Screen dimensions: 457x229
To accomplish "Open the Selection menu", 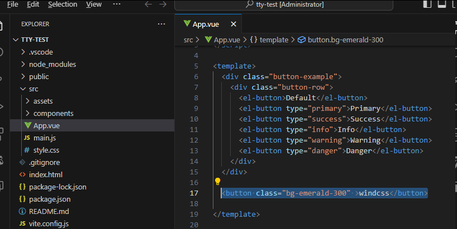I will tap(63, 4).
